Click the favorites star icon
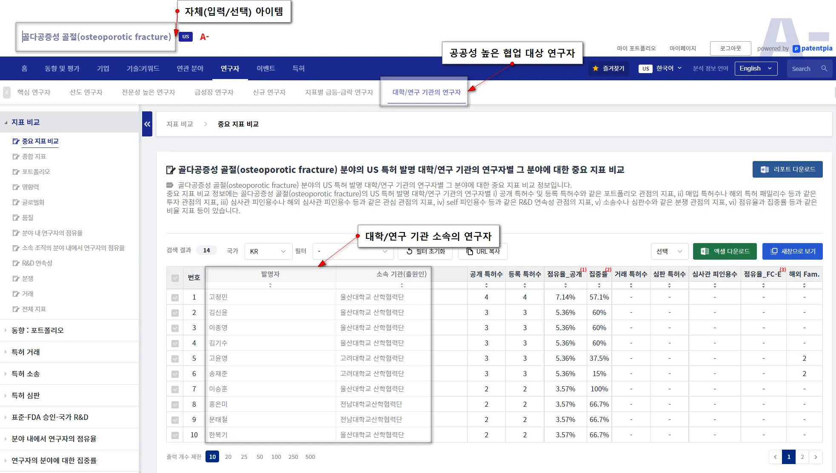836x473 pixels. pyautogui.click(x=596, y=68)
